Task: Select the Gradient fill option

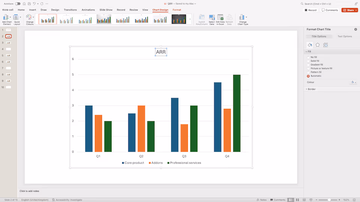Action: (308, 65)
